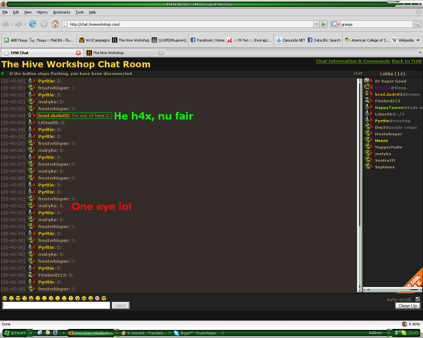Insert the tongue-out smiley
This screenshot has height=338, width=423.
tap(31, 298)
